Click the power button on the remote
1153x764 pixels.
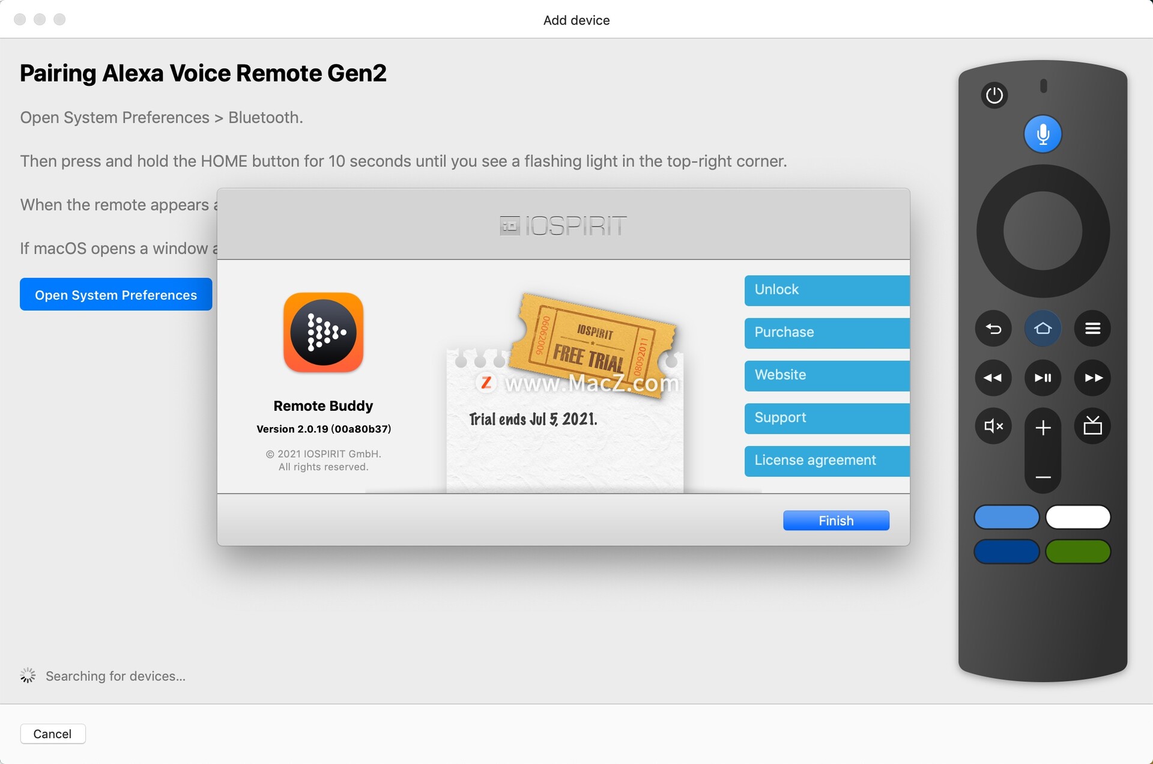click(x=994, y=95)
